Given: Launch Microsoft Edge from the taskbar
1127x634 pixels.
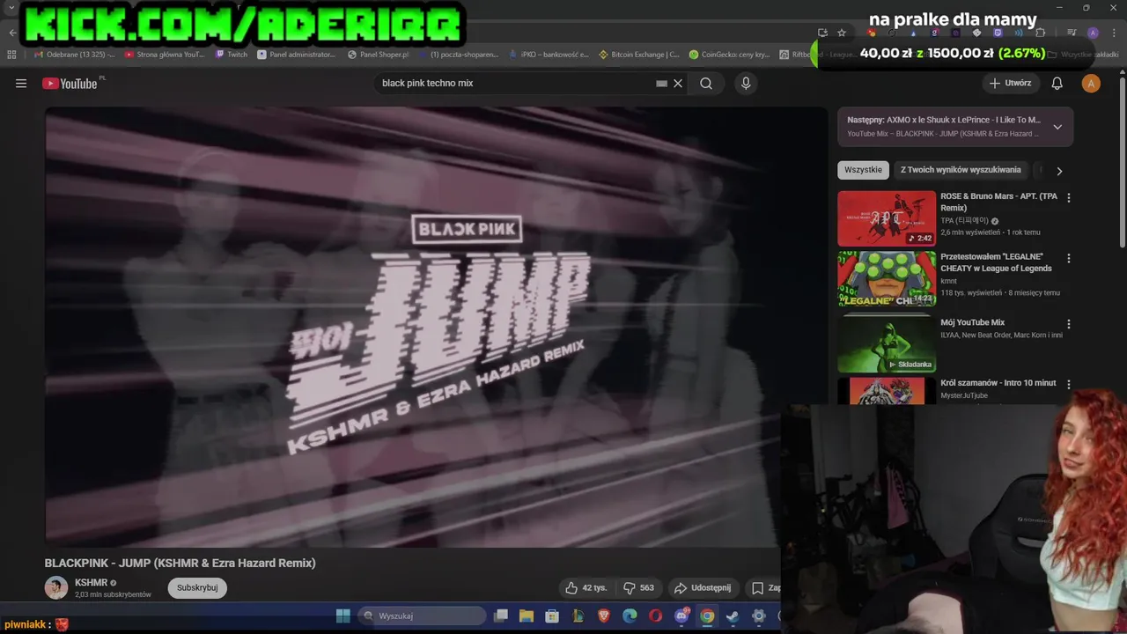Looking at the screenshot, I should (x=630, y=616).
